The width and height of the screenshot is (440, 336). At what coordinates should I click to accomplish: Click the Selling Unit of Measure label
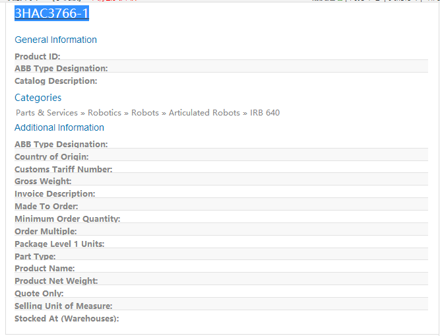63,306
